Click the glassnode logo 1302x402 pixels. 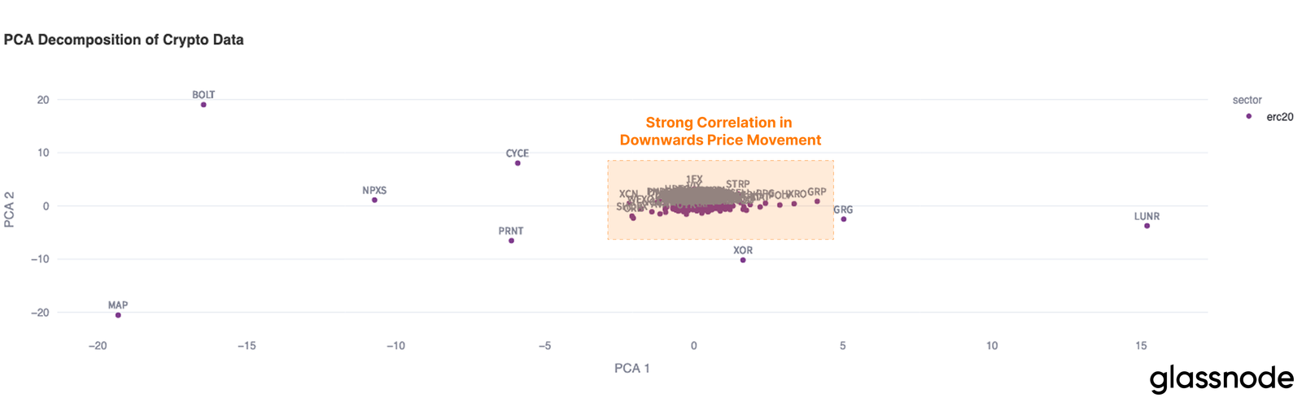coord(1221,379)
